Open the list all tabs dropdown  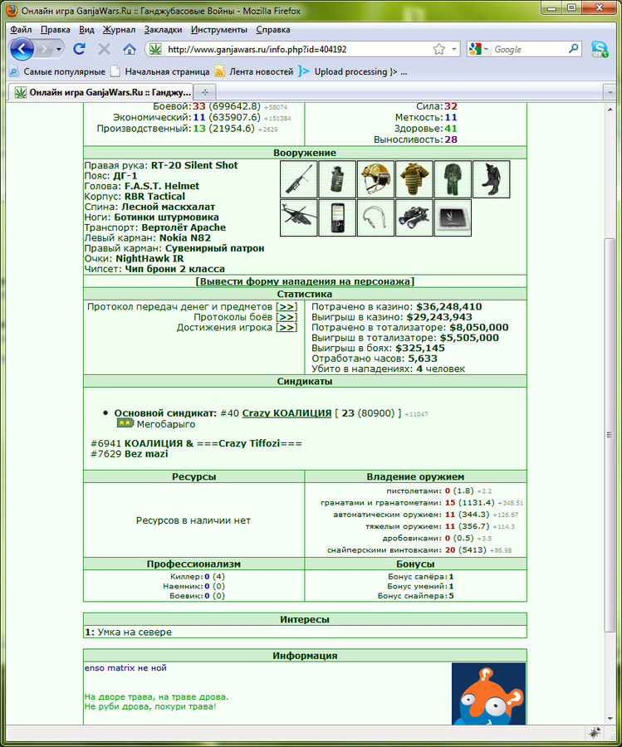(x=610, y=92)
